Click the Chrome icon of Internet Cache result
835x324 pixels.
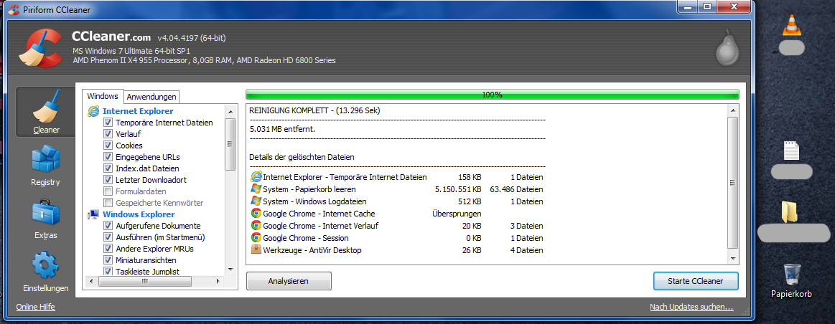[x=256, y=214]
